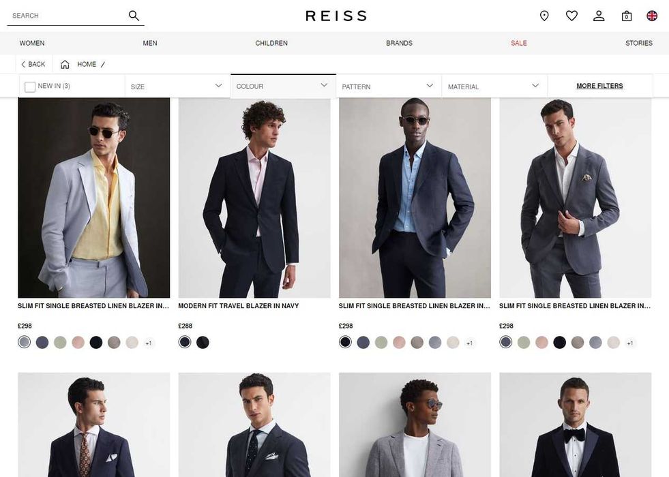Click the More Filters button
The image size is (669, 477).
[599, 86]
